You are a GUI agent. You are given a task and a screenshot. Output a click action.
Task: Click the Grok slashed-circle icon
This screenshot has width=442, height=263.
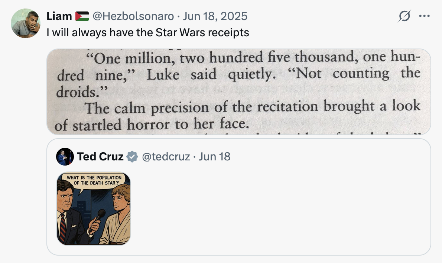404,16
